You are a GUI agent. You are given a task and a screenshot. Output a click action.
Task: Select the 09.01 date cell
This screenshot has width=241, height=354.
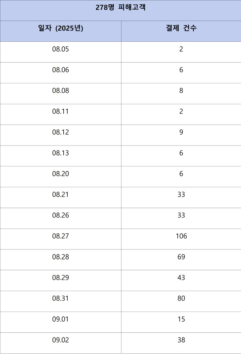pyautogui.click(x=60, y=319)
